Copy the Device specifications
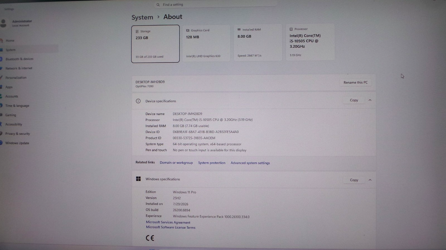This screenshot has width=446, height=250. tap(354, 100)
